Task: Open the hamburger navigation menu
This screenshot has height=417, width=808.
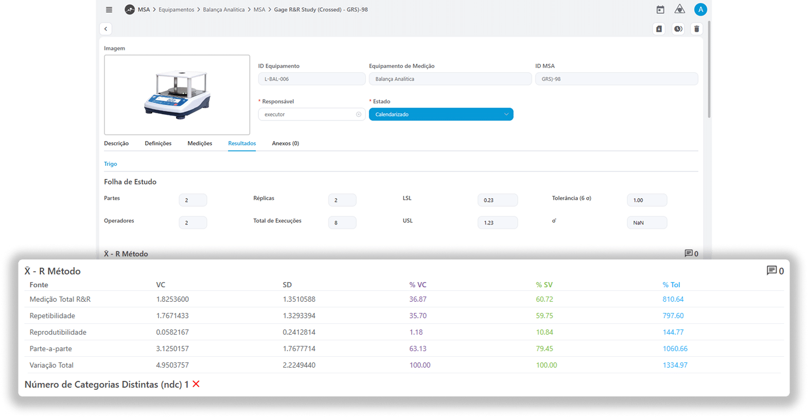Action: (109, 10)
